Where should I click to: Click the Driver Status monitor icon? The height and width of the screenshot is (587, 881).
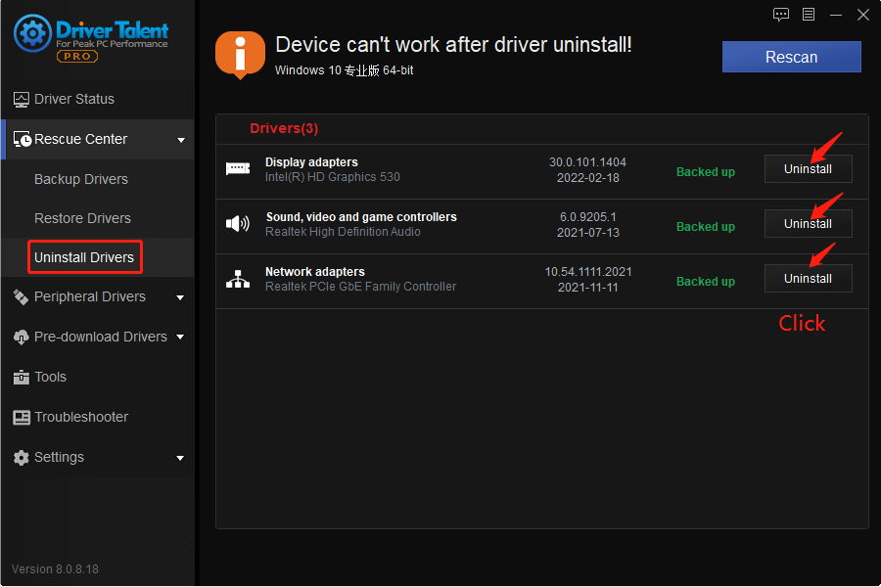coord(21,100)
